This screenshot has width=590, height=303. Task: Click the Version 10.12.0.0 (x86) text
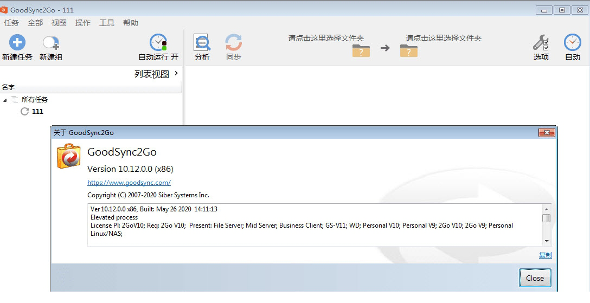130,169
